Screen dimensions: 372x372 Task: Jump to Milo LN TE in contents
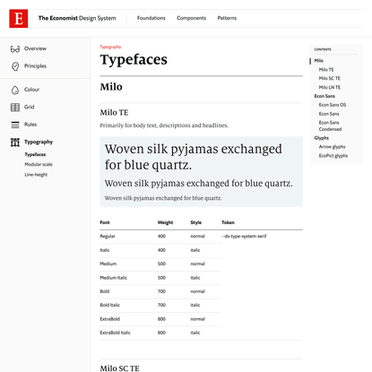(330, 87)
